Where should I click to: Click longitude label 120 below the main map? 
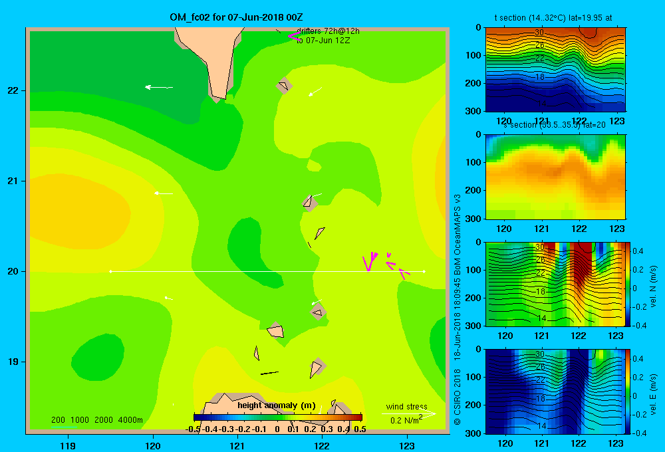pyautogui.click(x=153, y=445)
